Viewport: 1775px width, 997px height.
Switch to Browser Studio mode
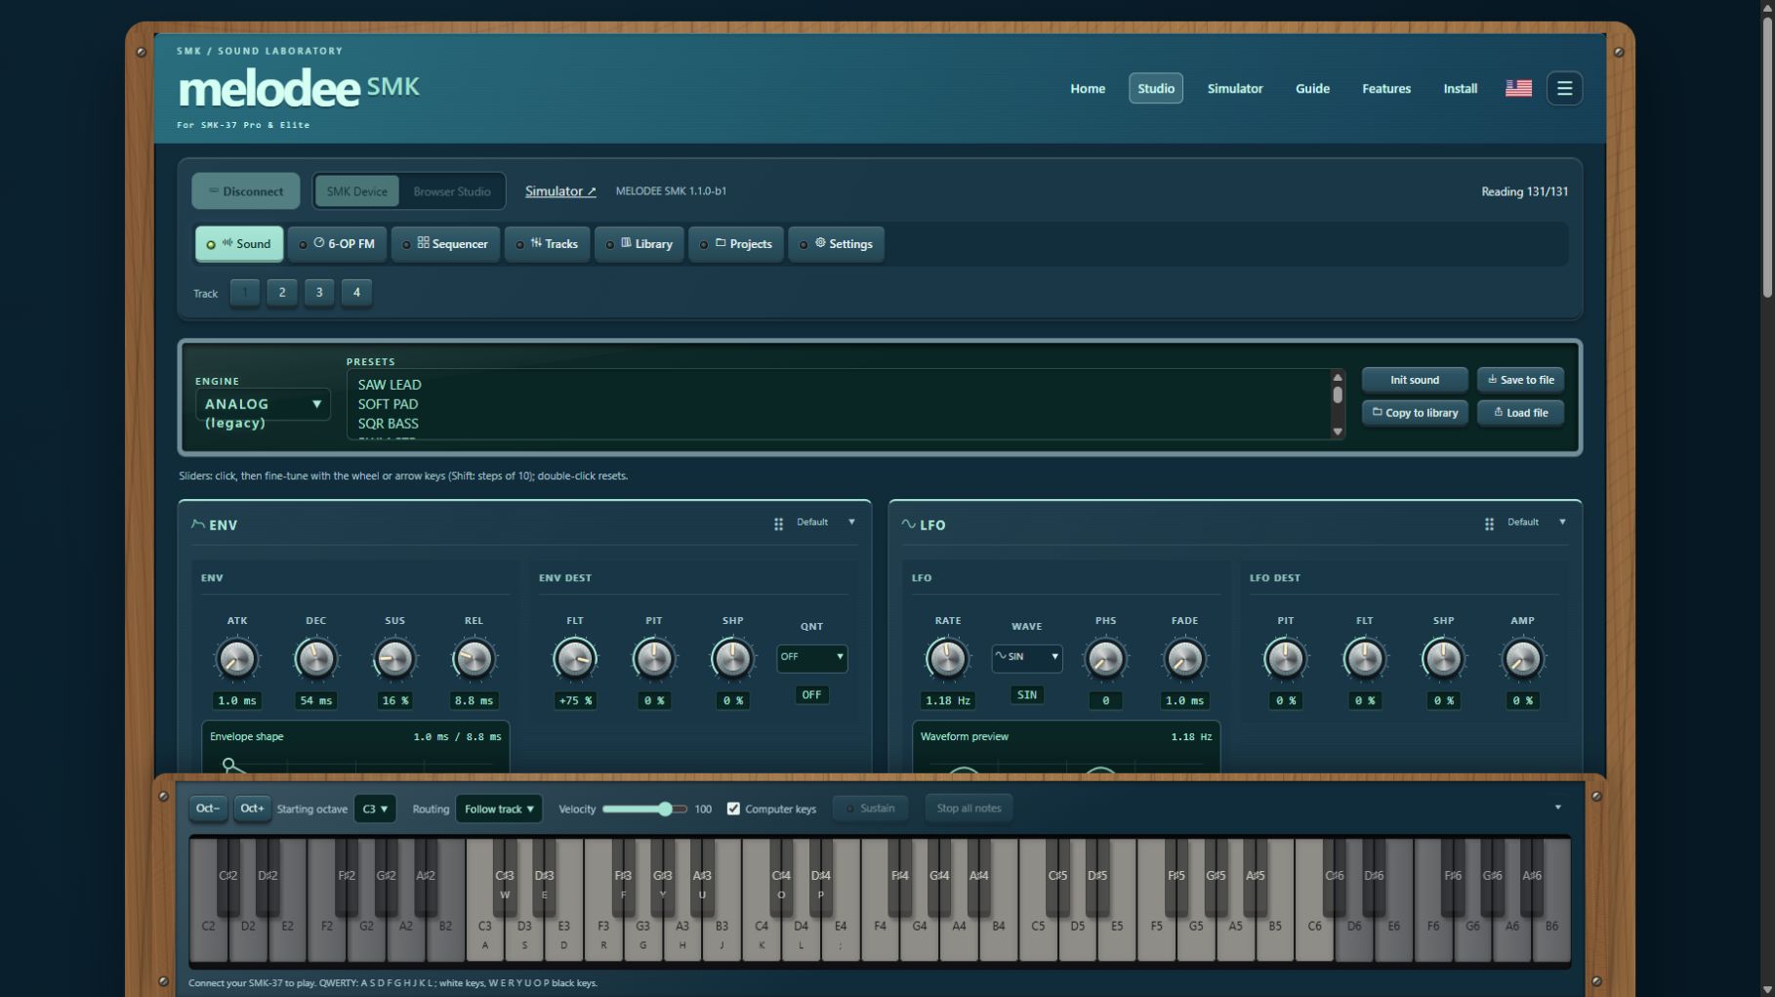tap(452, 191)
